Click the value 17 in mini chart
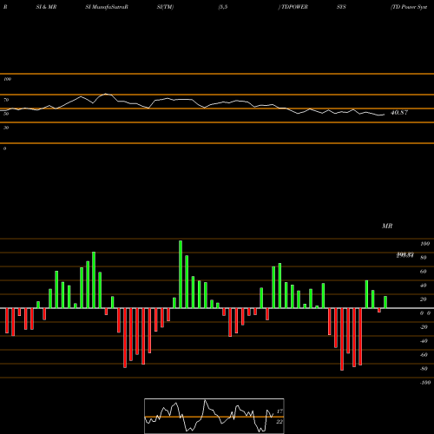 click(279, 411)
